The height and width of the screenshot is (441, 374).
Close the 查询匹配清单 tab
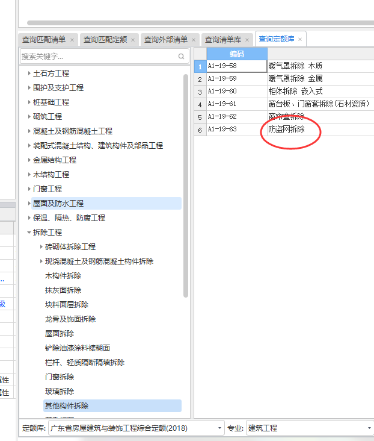point(72,40)
